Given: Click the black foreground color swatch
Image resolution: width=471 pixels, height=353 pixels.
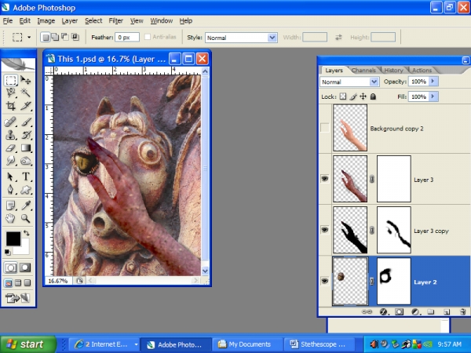Looking at the screenshot, I should coord(13,238).
